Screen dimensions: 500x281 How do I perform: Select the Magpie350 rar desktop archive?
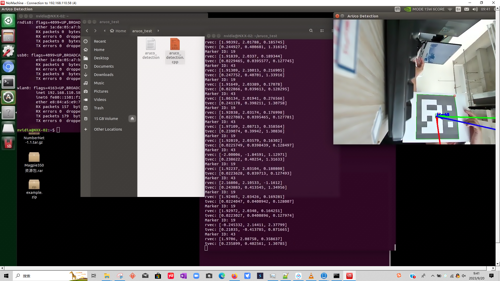(34, 162)
